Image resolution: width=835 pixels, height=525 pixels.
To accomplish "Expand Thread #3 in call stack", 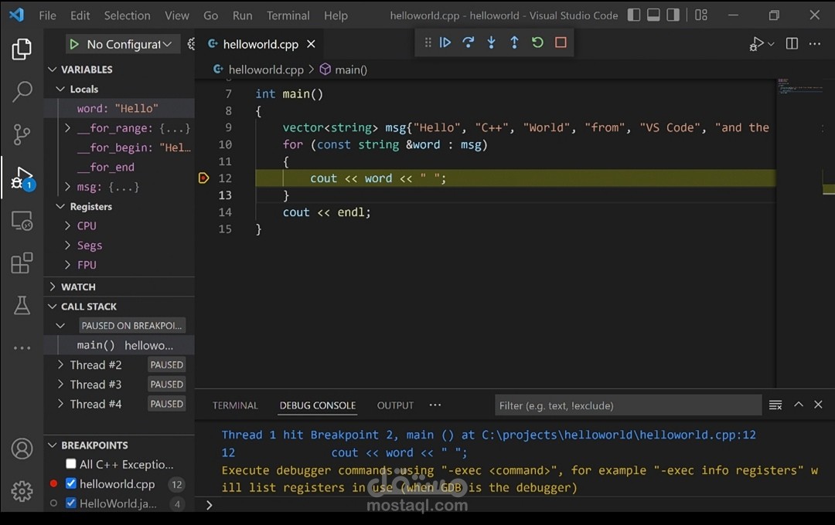I will [x=60, y=384].
